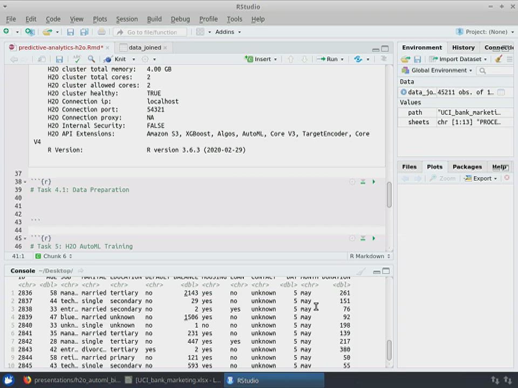Click the save all documents icon
The image size is (518, 388).
point(84,32)
